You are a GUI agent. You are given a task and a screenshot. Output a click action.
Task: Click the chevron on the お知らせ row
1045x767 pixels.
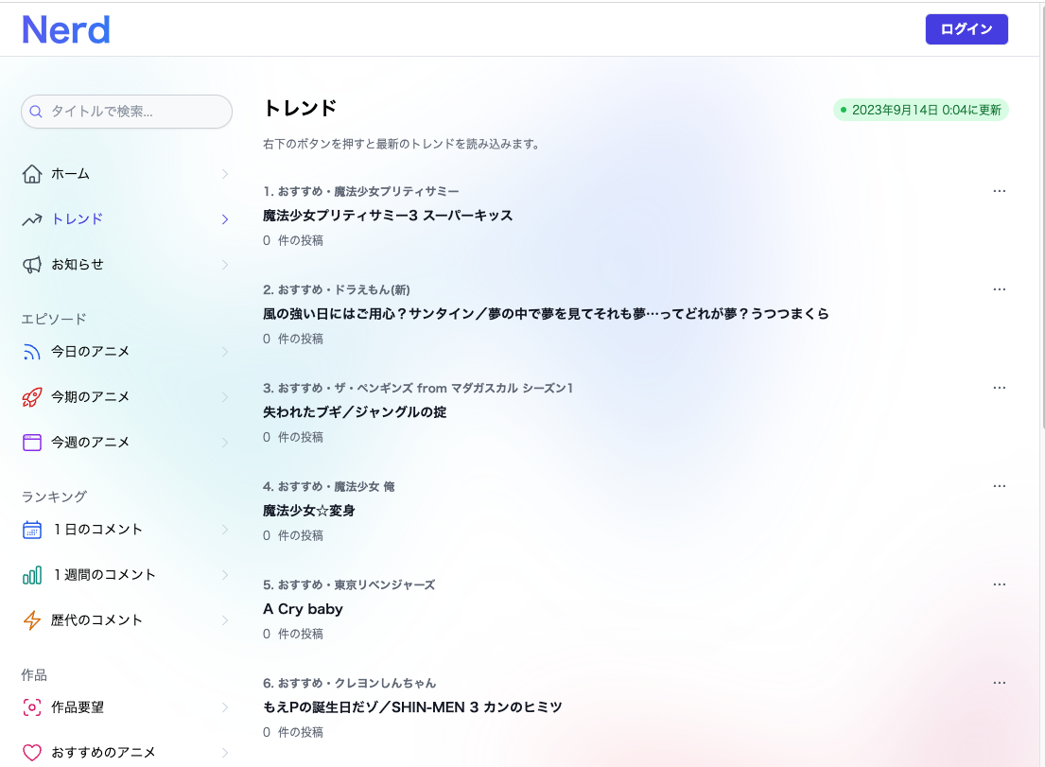pyautogui.click(x=224, y=265)
